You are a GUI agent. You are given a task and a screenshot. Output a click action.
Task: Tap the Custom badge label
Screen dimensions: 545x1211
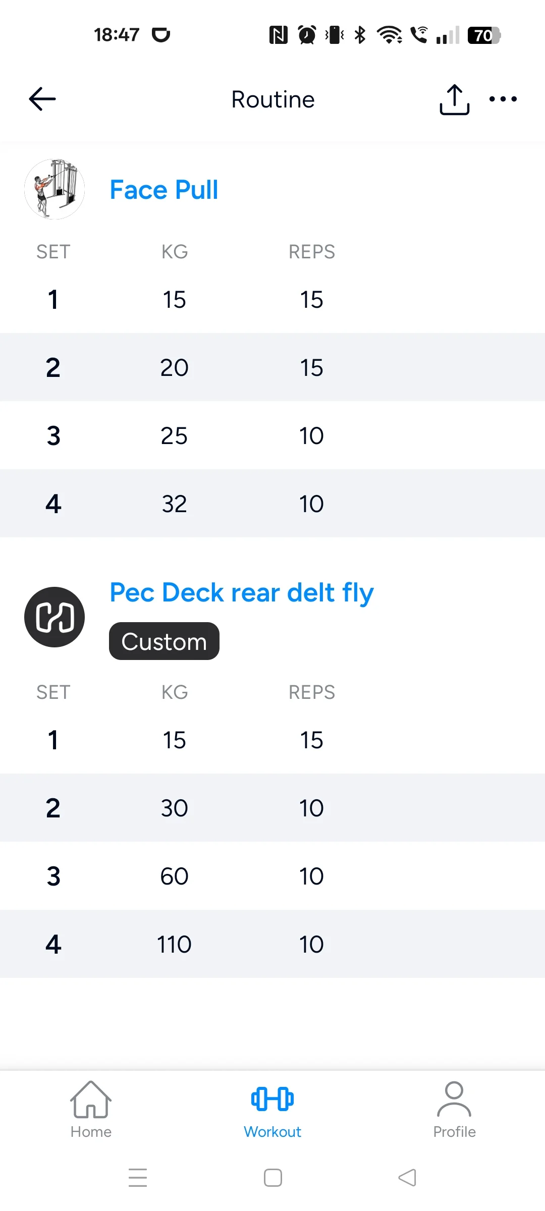pyautogui.click(x=164, y=641)
